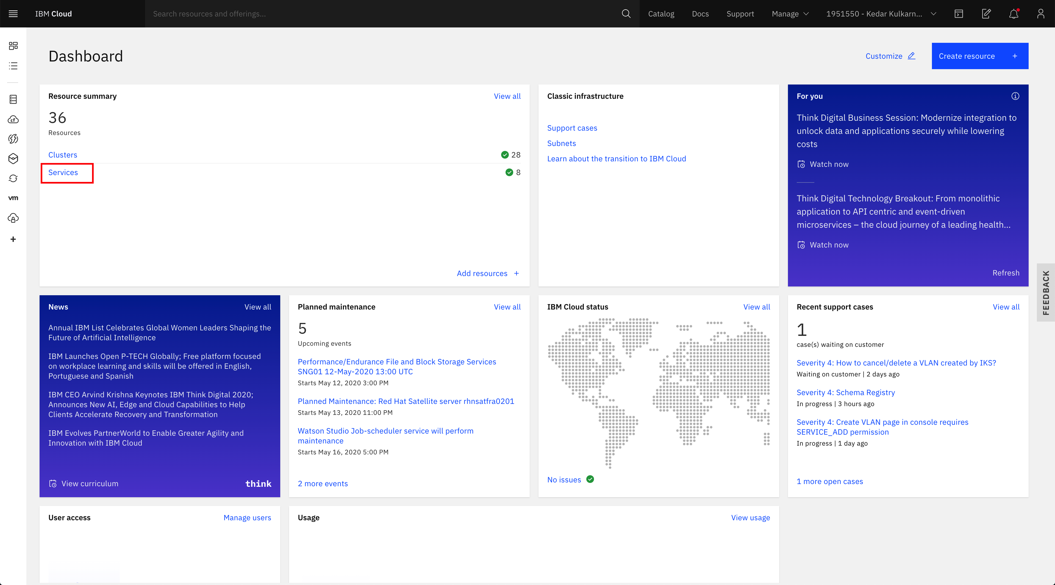Click the search magnifier icon
The image size is (1055, 585).
(x=626, y=13)
